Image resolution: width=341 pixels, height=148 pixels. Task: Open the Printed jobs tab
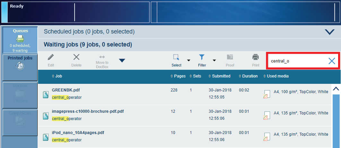[x=20, y=67]
